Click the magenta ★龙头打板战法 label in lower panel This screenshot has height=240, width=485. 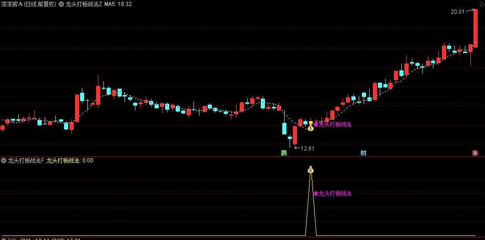pyautogui.click(x=333, y=194)
